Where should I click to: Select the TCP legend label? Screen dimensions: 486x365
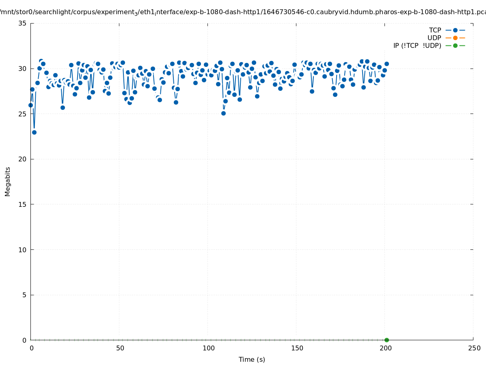[x=435, y=30]
